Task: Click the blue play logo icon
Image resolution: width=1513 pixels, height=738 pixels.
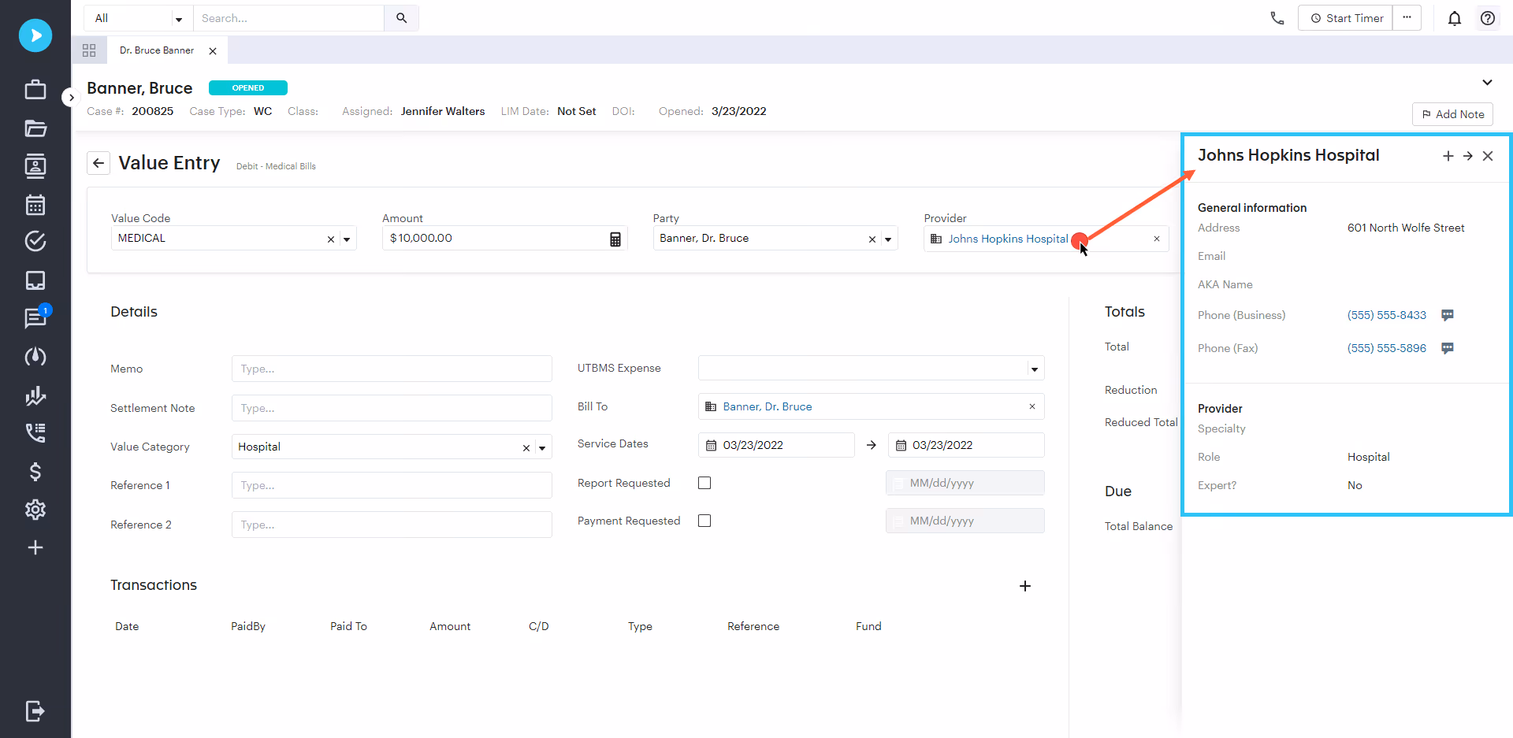Action: 35,35
